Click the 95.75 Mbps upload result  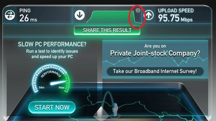pyautogui.click(x=175, y=18)
